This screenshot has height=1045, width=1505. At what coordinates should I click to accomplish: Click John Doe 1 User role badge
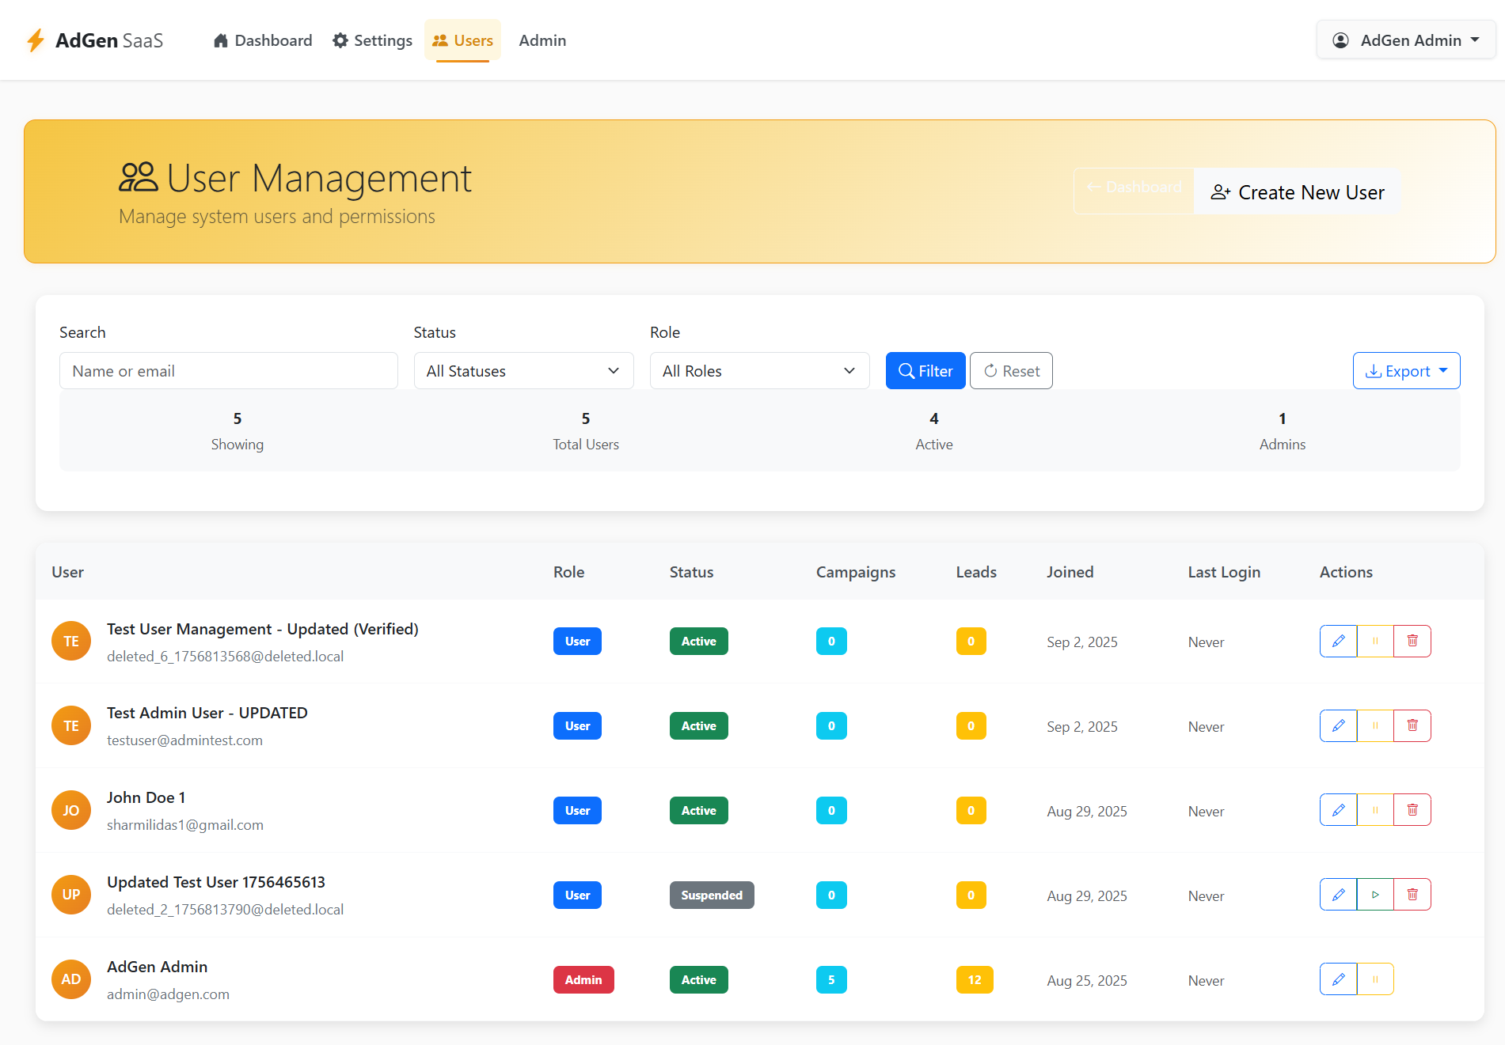click(x=577, y=810)
